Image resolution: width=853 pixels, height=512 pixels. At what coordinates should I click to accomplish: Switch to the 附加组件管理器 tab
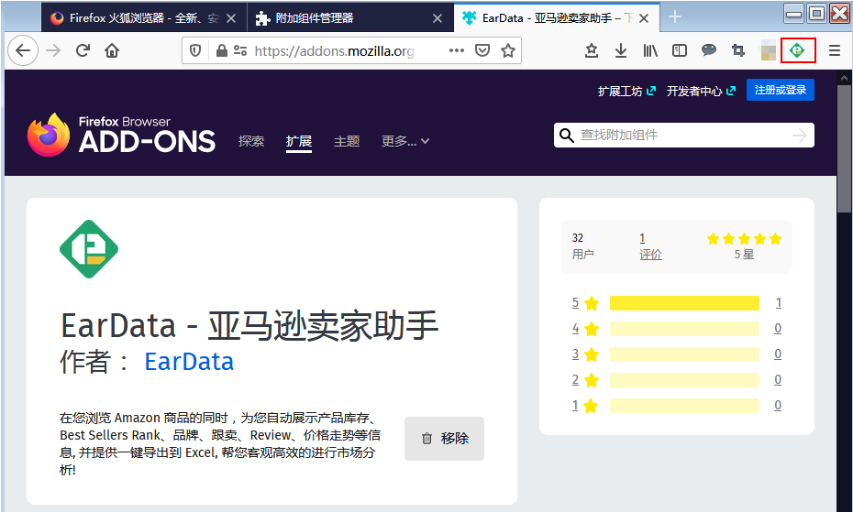(x=350, y=18)
